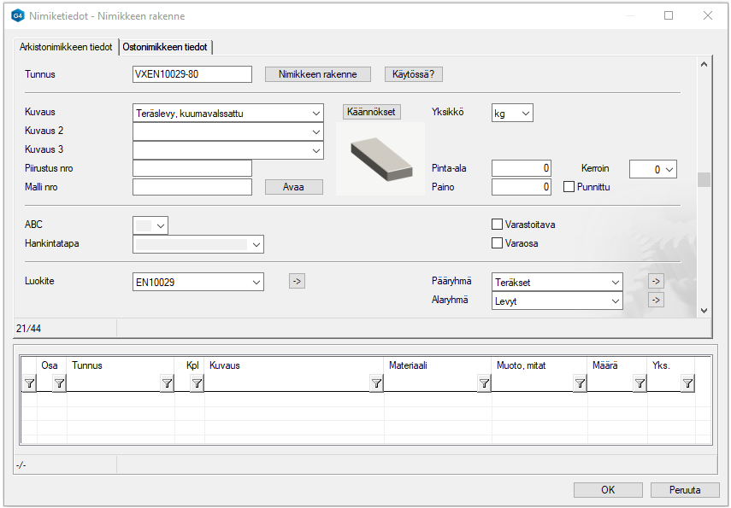This screenshot has width=731, height=508.
Task: Click the Piirustus nro input field
Action: [192, 168]
